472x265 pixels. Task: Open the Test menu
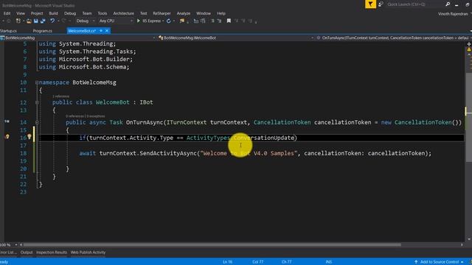(144, 13)
